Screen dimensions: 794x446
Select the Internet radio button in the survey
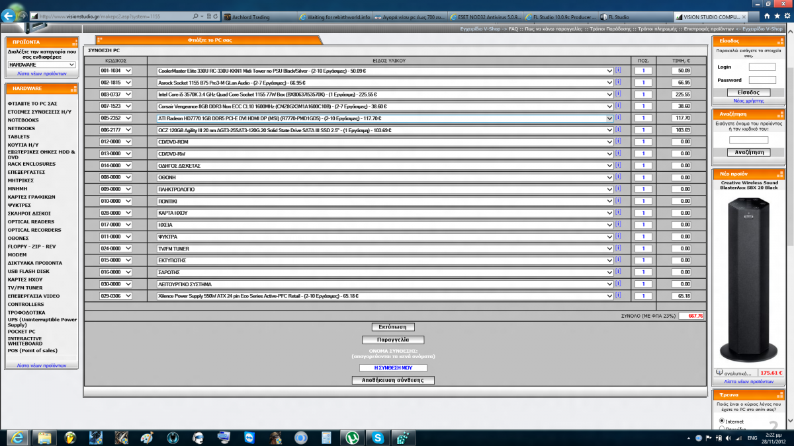point(722,421)
